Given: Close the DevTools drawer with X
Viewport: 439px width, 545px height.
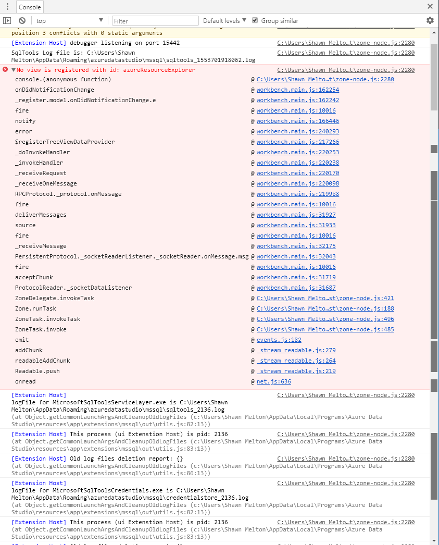Looking at the screenshot, I should 430,6.
